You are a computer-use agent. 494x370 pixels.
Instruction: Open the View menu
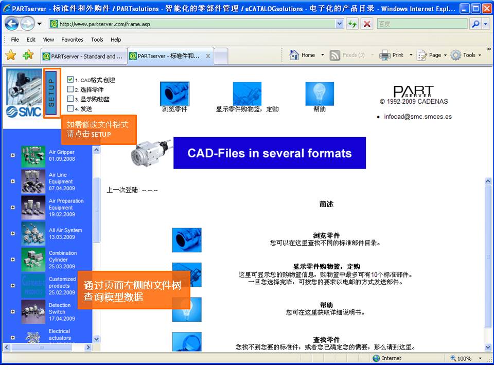(x=48, y=40)
